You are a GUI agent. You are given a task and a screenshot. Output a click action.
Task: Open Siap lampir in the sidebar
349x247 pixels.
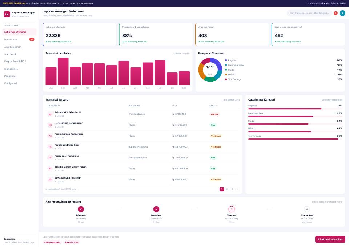coord(19,54)
